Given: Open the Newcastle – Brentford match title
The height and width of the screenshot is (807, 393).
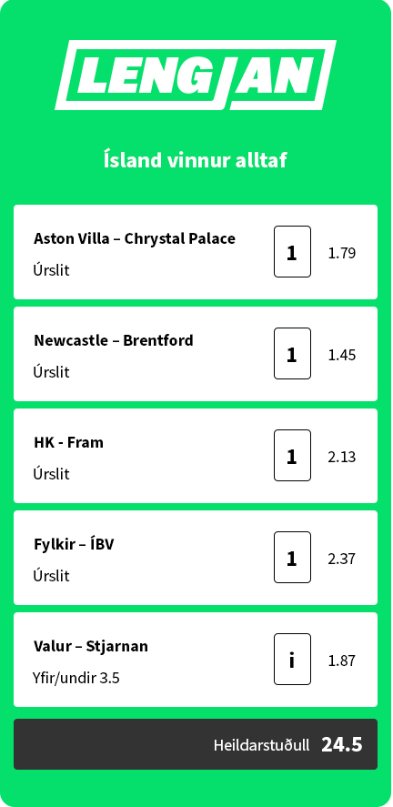Looking at the screenshot, I should 114,340.
